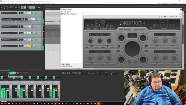Viewport: 186px width, 105px height.
Task: Arm the Orbitron track for recording
Action: tap(2, 46)
